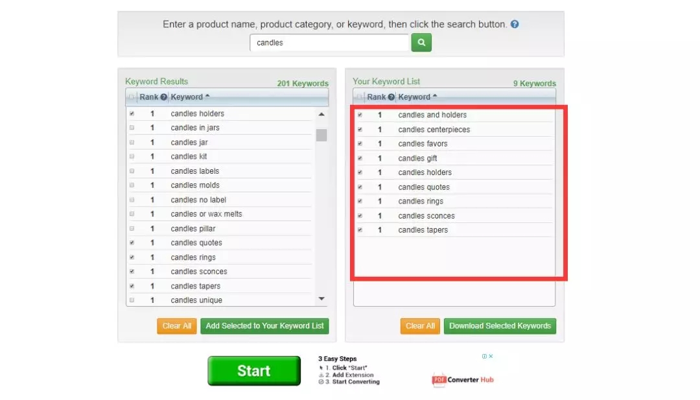The image size is (700, 400).
Task: Sort Keyword Results by Keyword column arrow
Action: (207, 97)
